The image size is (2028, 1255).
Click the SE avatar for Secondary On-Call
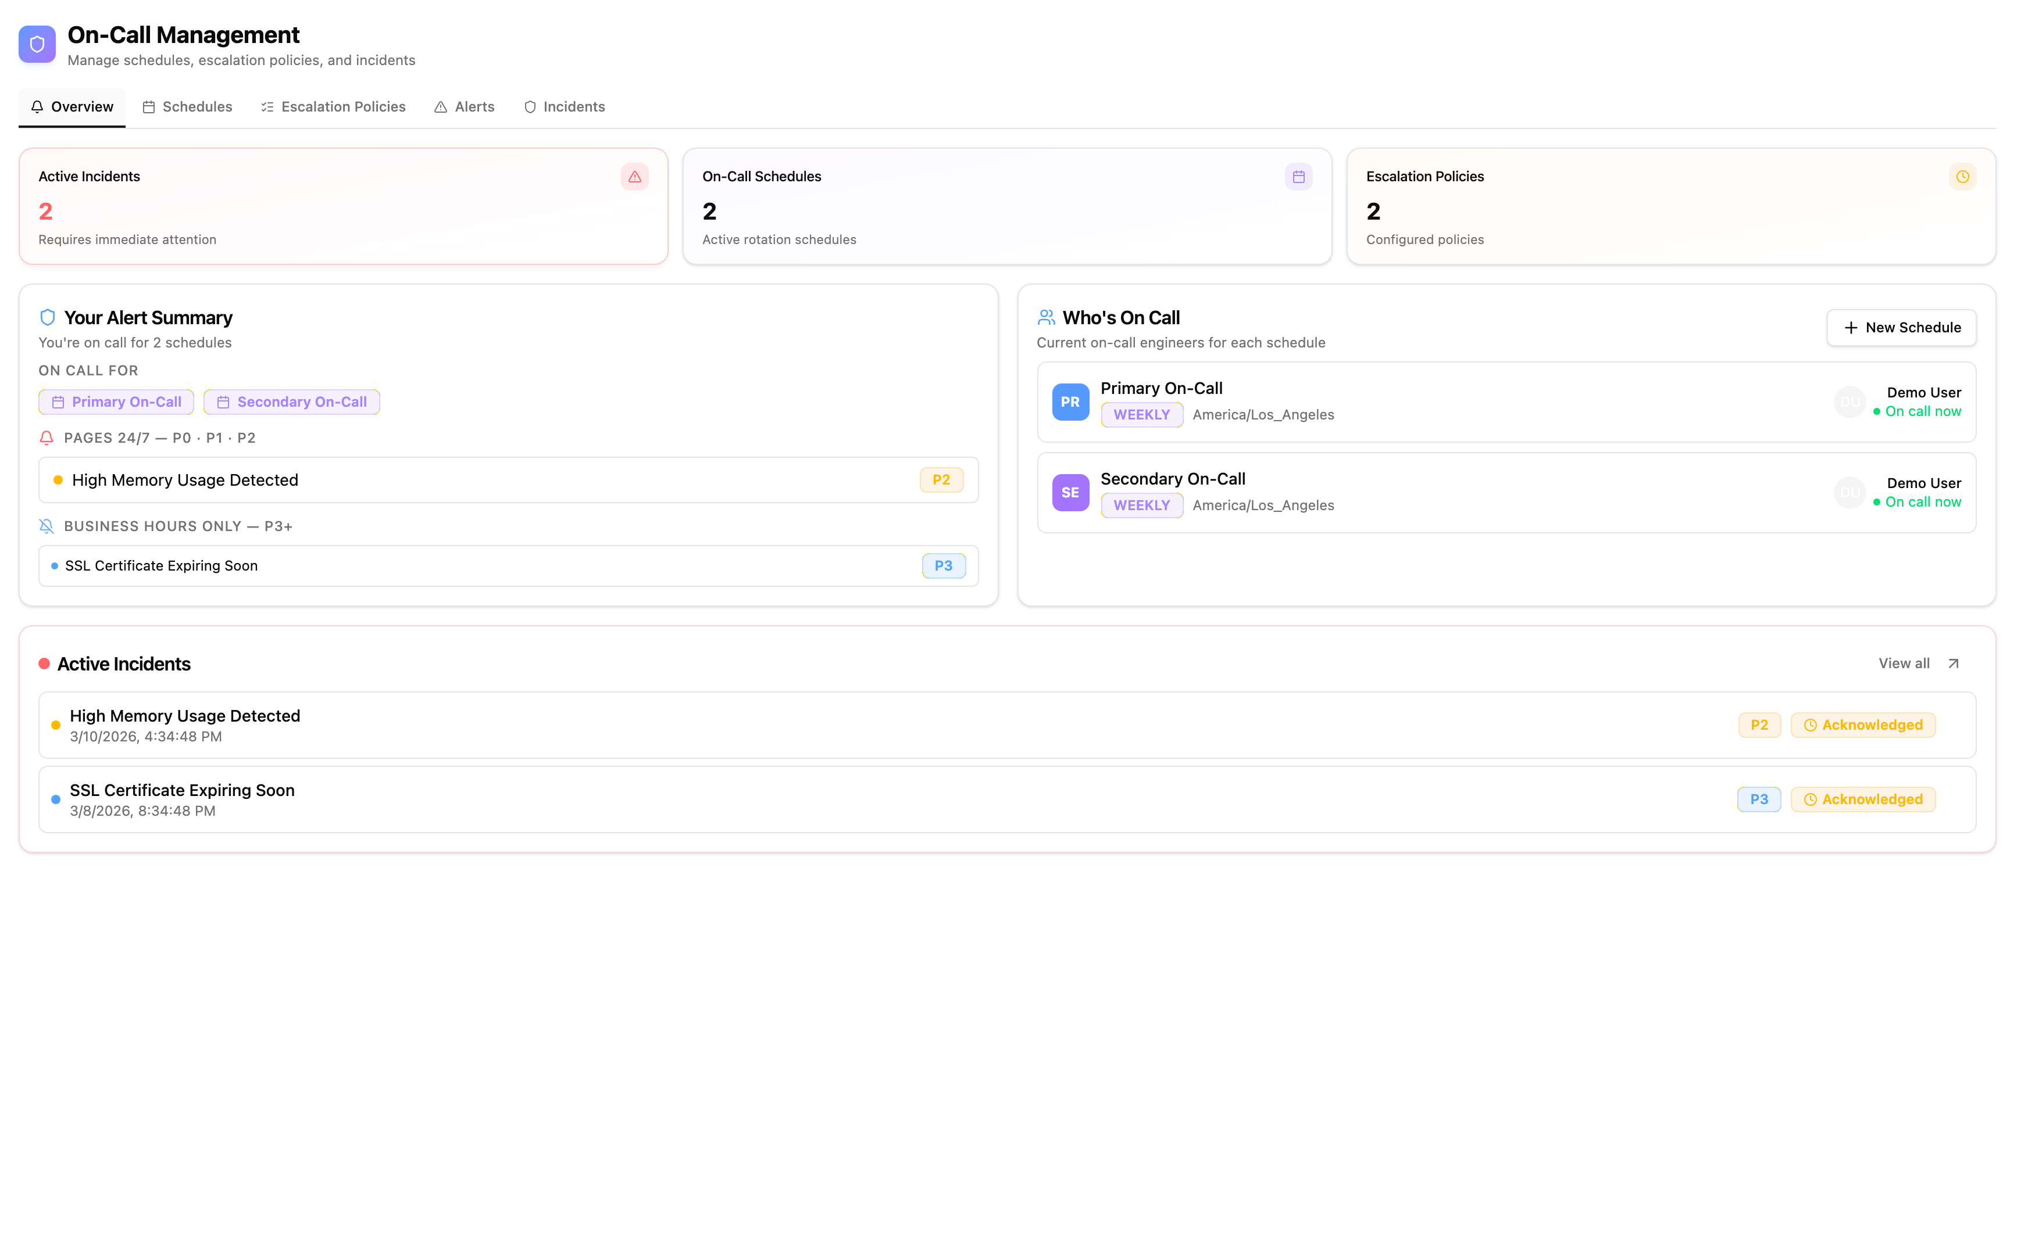click(1070, 492)
